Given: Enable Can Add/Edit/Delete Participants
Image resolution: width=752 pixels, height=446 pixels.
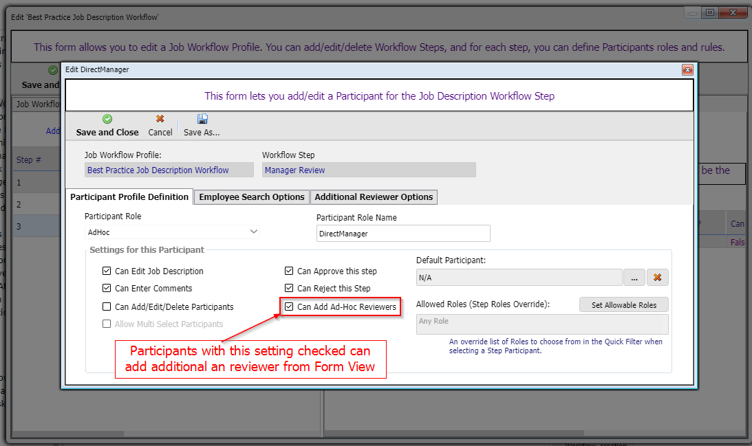Looking at the screenshot, I should (107, 307).
